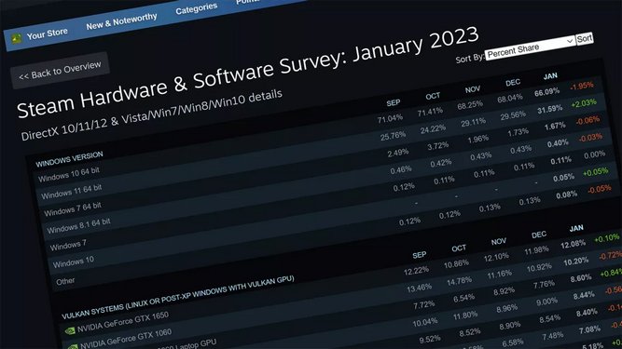
Task: Click the 'Steam Hardware & Software Survey: January 2023' heading
Action: 248,73
